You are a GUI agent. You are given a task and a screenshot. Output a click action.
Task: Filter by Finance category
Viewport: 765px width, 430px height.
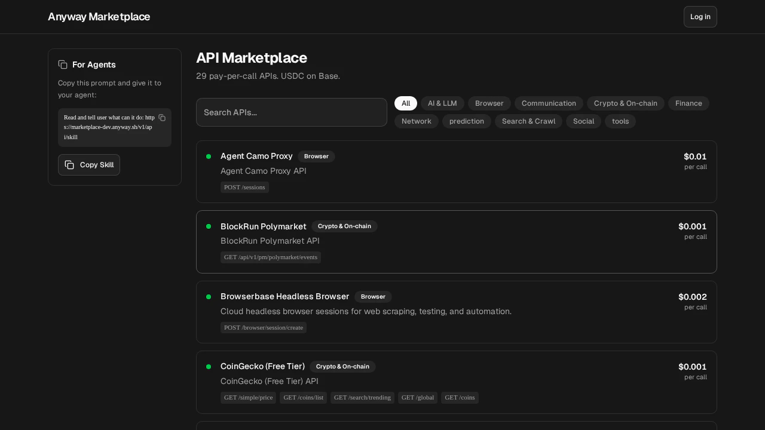(x=688, y=103)
